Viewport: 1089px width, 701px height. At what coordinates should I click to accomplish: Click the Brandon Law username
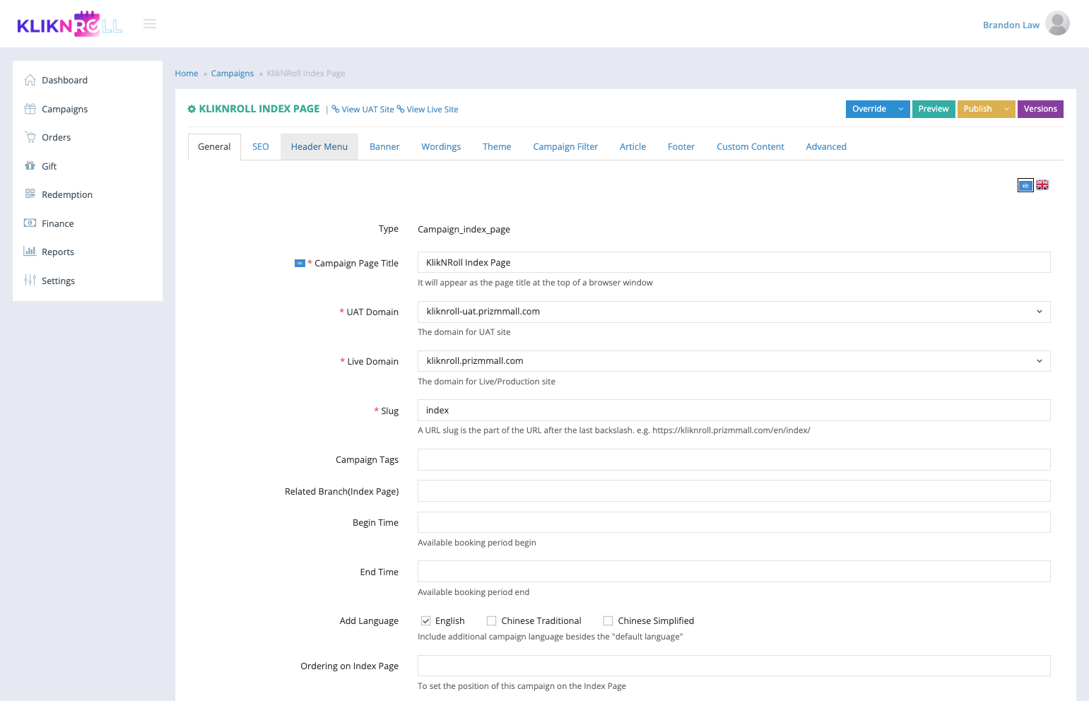coord(1011,25)
